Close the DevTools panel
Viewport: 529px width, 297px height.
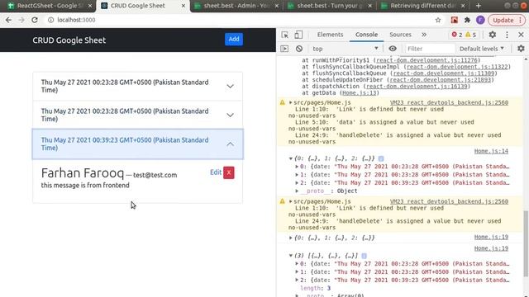pos(521,35)
